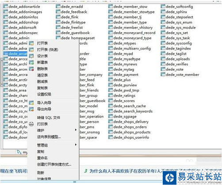222x185 pixels.
Task: Click the 新建表 new table icon
Action: (31, 62)
